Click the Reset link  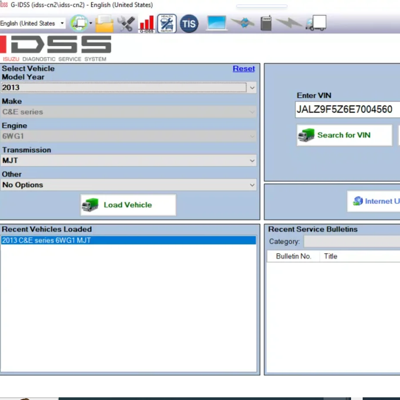pyautogui.click(x=244, y=68)
